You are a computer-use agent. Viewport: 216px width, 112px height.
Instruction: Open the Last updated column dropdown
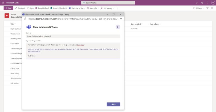pyautogui.click(x=137, y=24)
